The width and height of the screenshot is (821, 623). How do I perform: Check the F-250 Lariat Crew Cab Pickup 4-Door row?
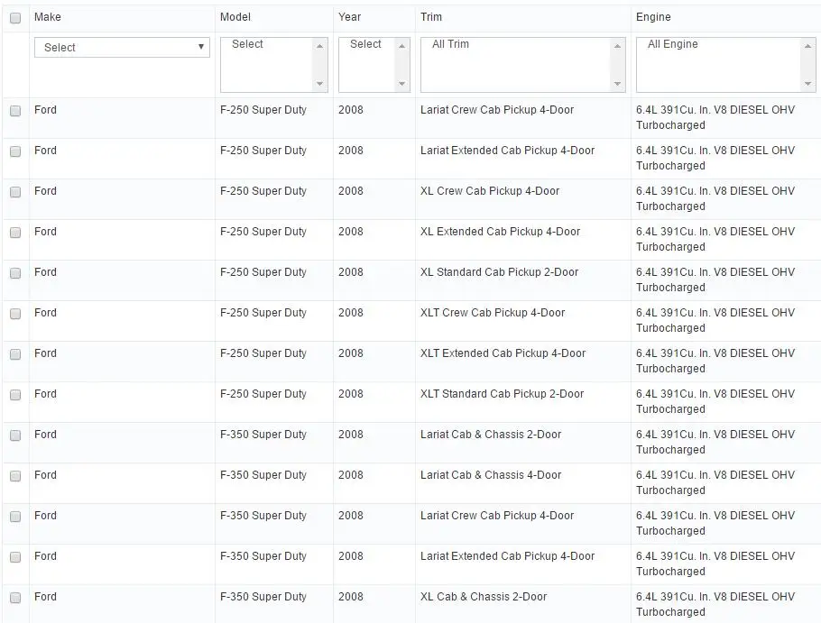(x=15, y=111)
